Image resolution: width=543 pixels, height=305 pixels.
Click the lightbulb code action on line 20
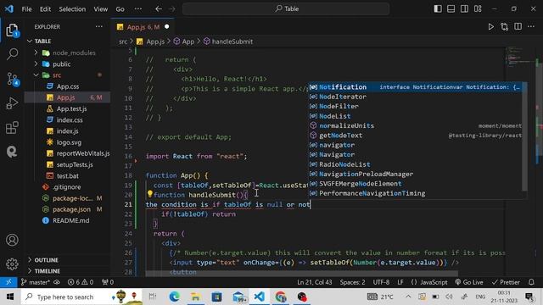149,194
